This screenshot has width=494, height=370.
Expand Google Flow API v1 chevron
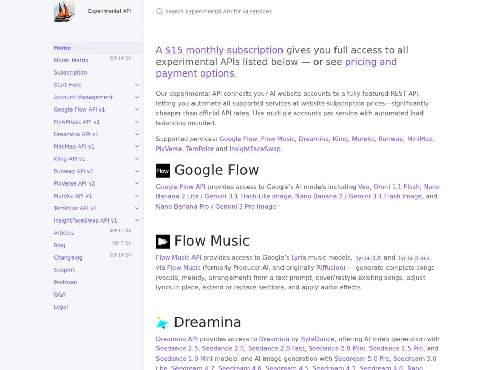(x=137, y=109)
